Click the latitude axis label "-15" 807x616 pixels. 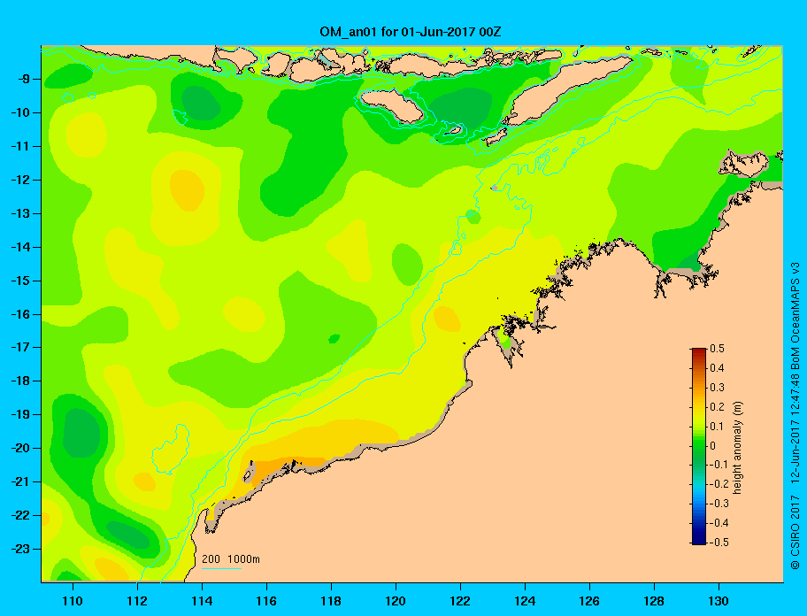[x=19, y=281]
